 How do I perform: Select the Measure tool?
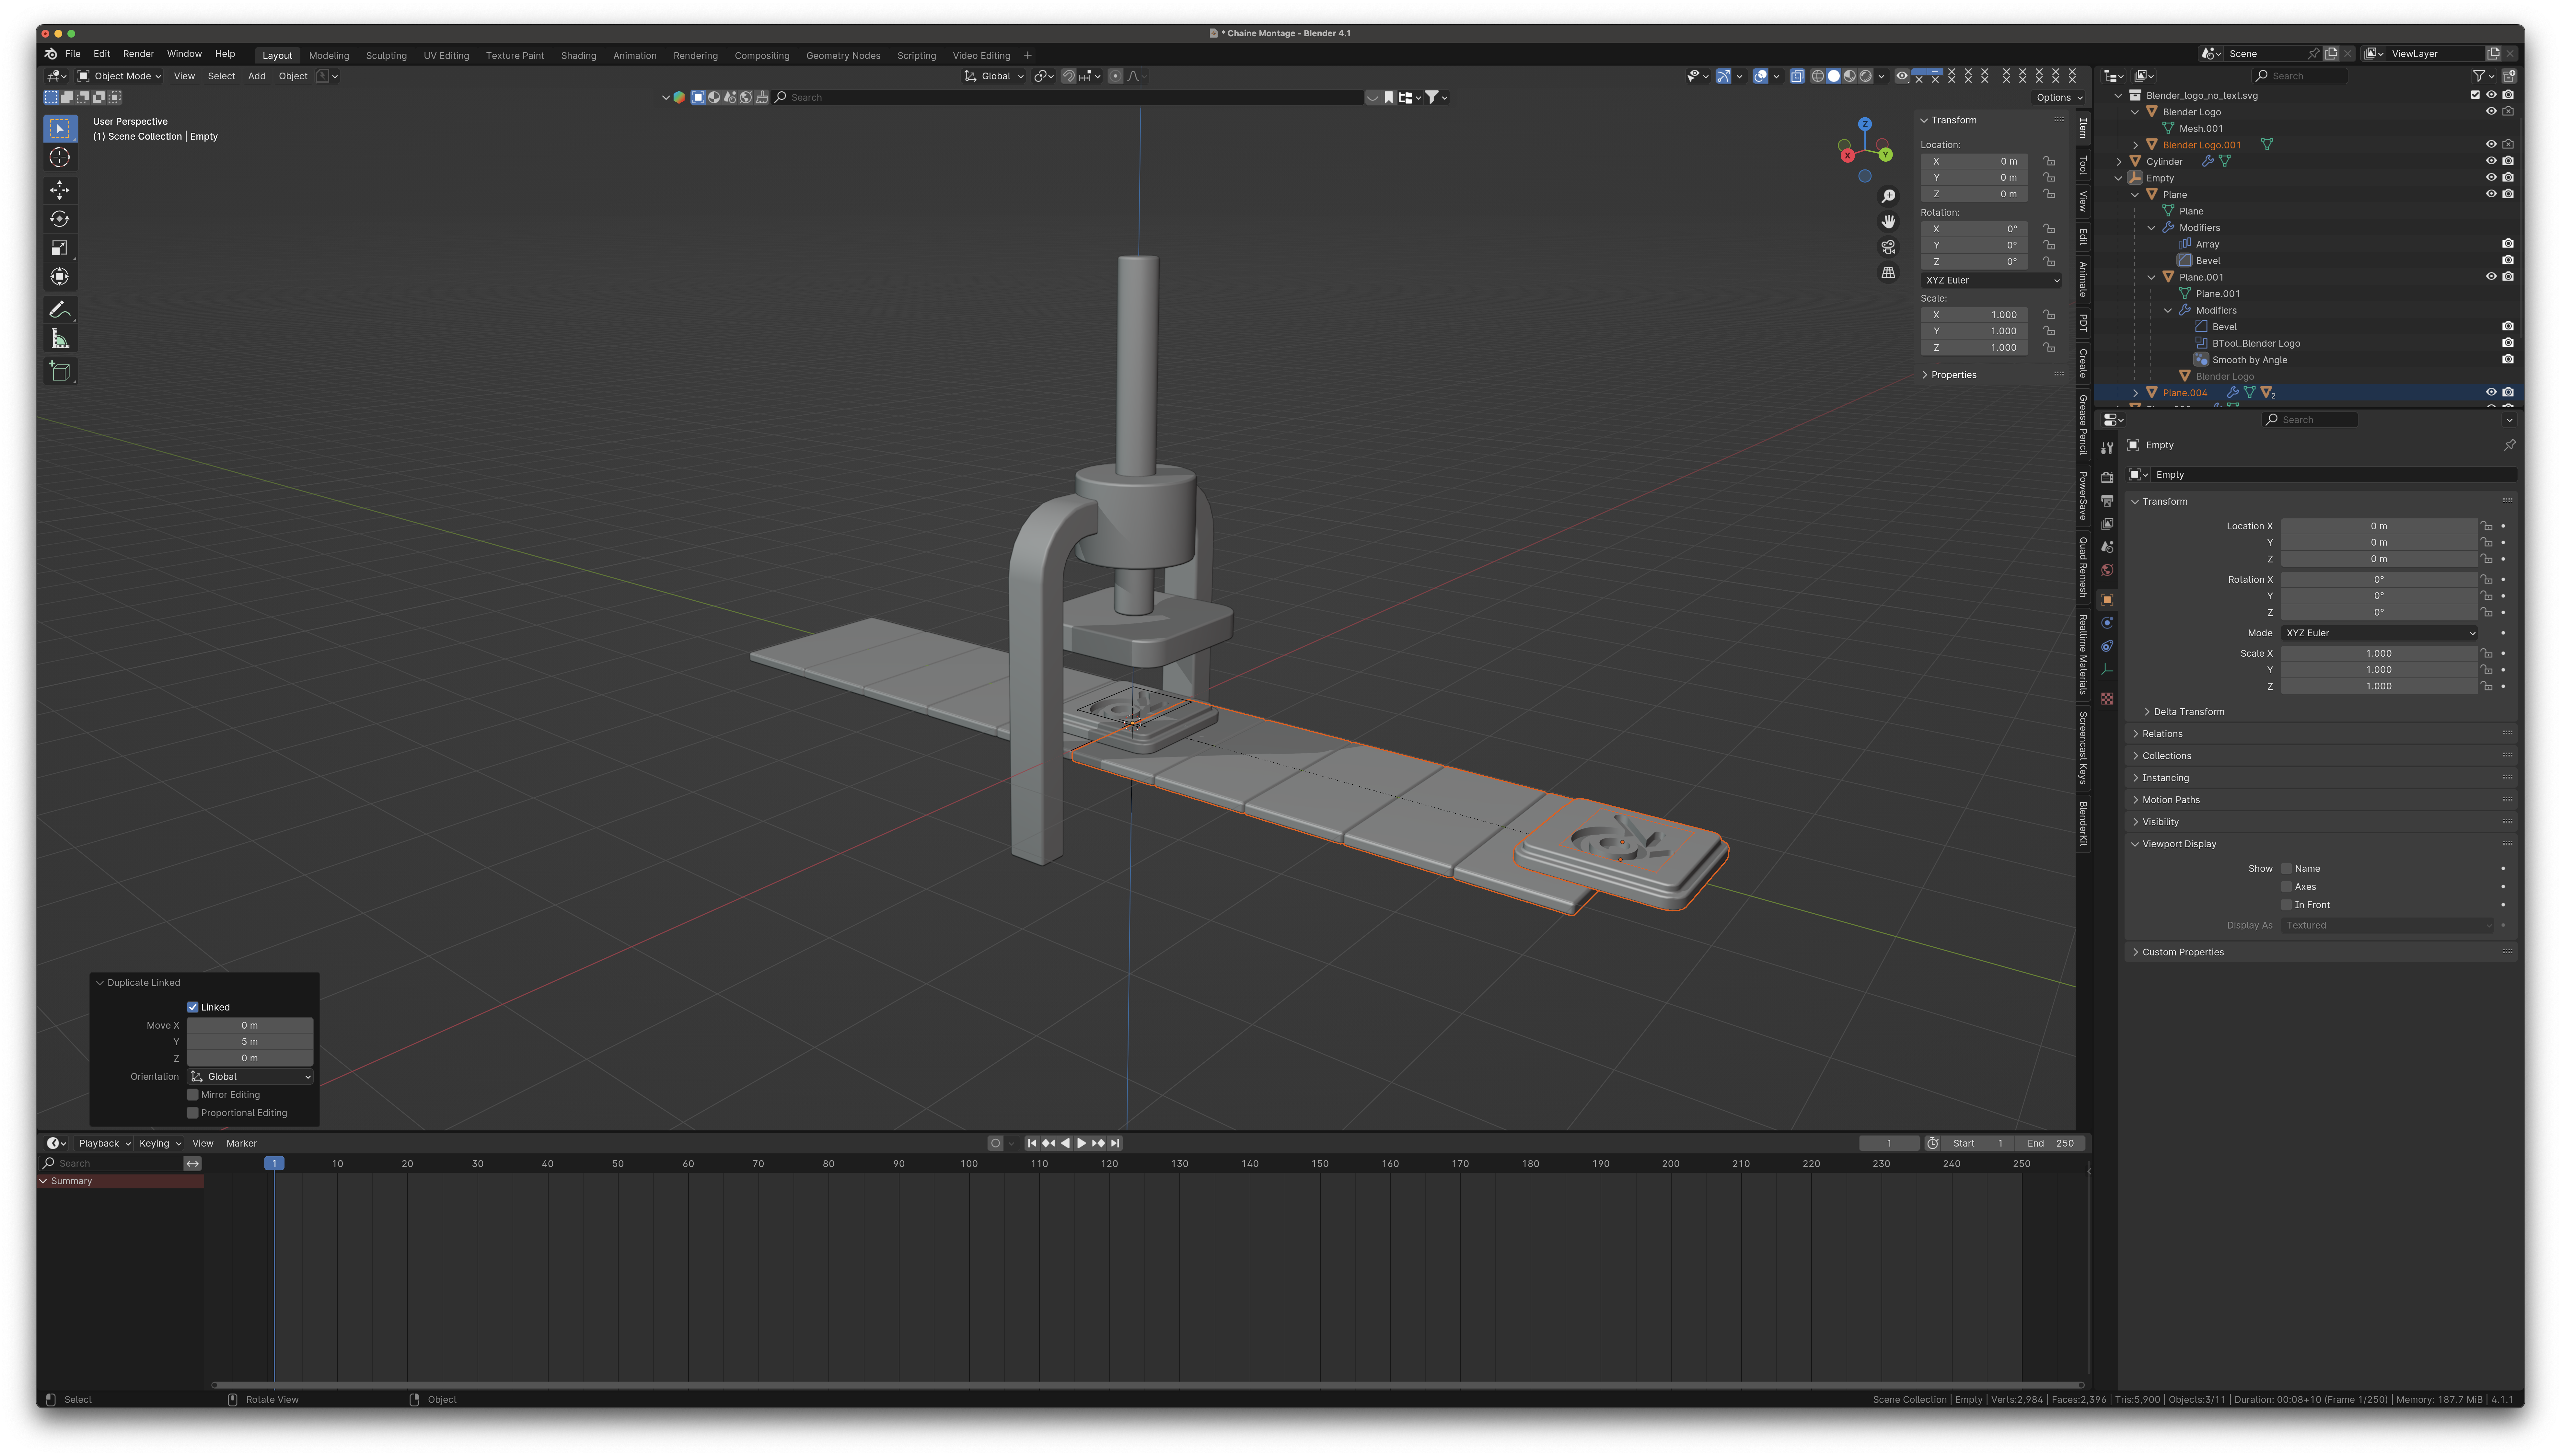point(60,339)
